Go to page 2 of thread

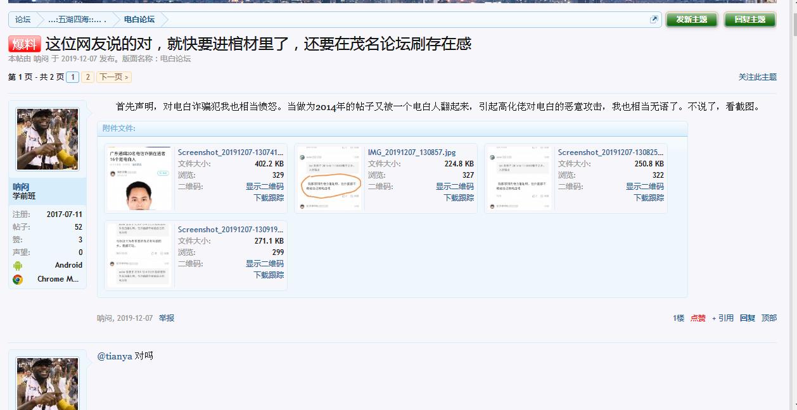(87, 77)
